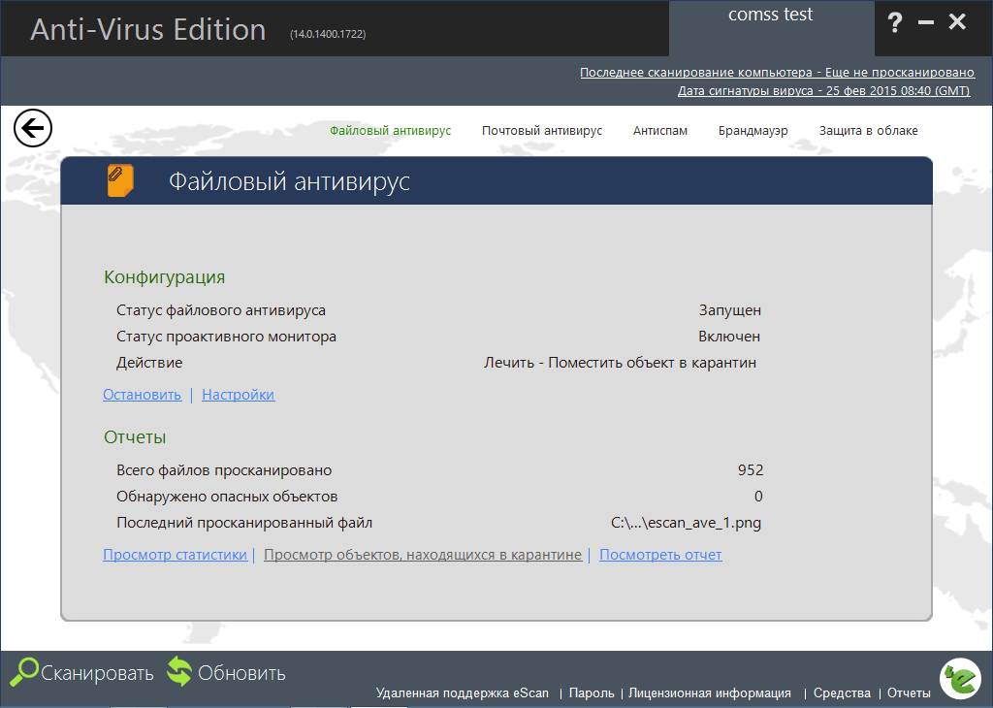Open Лицензионная информация
The image size is (993, 708).
[x=711, y=693]
